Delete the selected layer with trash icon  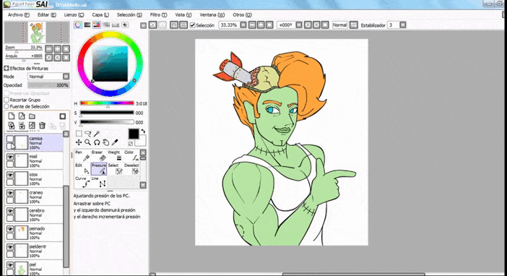tap(42, 125)
